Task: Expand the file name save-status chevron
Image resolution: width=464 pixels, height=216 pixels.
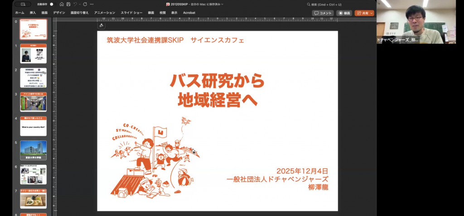Action: [x=222, y=4]
